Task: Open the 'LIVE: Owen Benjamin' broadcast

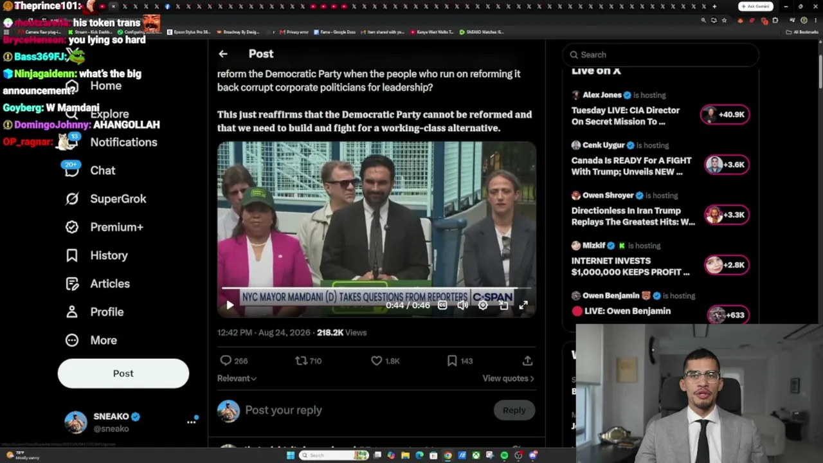Action: click(621, 311)
